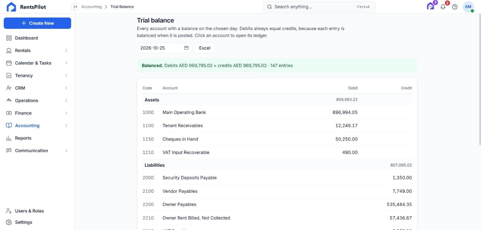Click account code 1150
481x230 pixels.
coord(148,139)
